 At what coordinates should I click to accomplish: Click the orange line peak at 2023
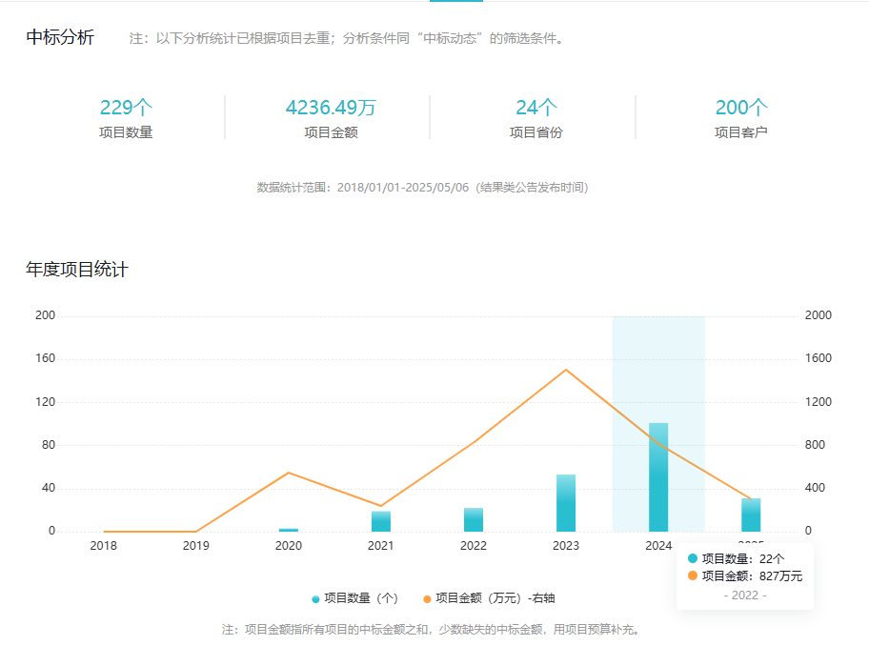pos(566,370)
